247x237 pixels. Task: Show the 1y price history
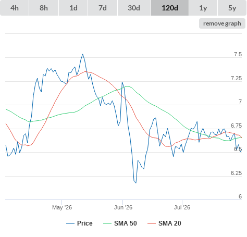[x=203, y=8]
